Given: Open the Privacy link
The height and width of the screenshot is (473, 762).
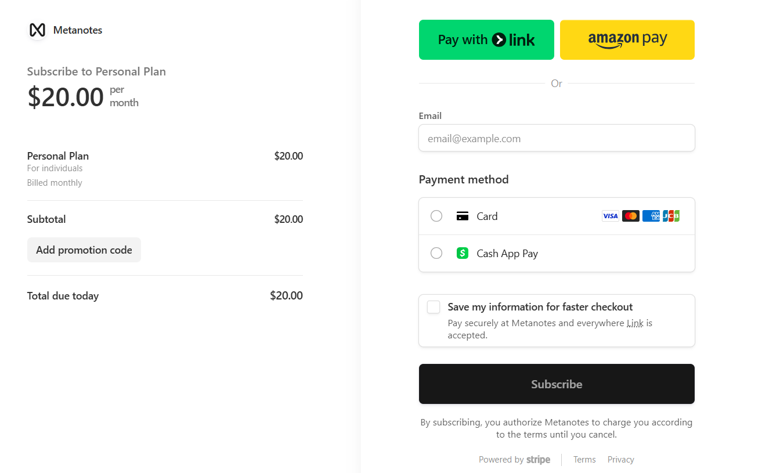Looking at the screenshot, I should pyautogui.click(x=620, y=460).
